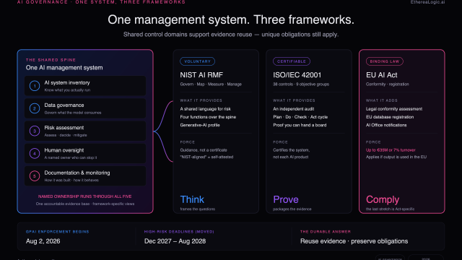Click 'Know what you actually run' description

click(67, 90)
